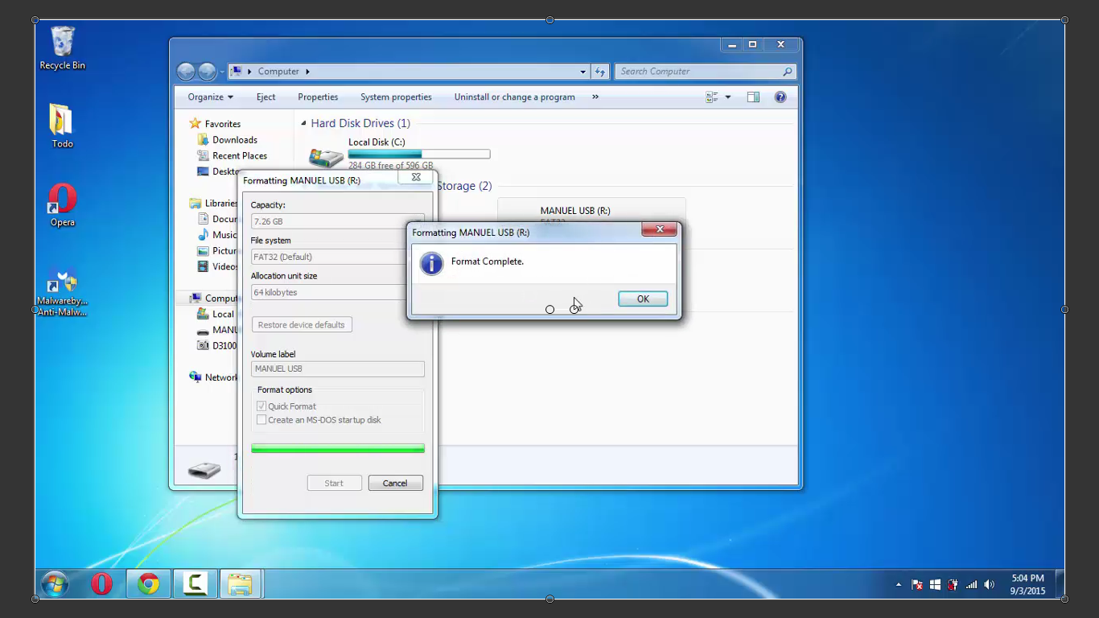Screen dimensions: 1099x618
Task: Open the Capacity dropdown
Action: click(338, 221)
